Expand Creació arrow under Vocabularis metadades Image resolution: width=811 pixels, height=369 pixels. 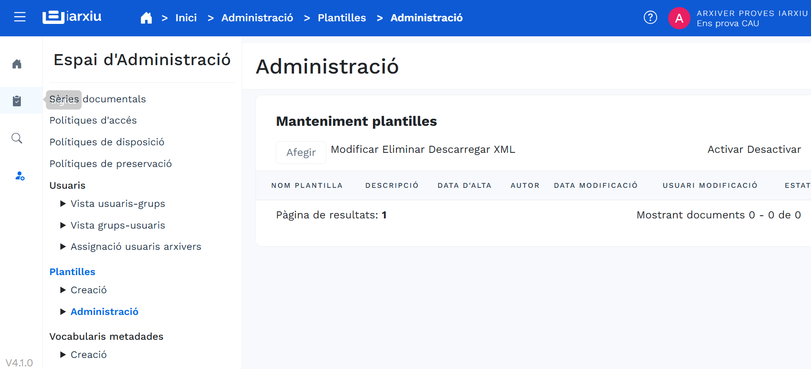63,355
